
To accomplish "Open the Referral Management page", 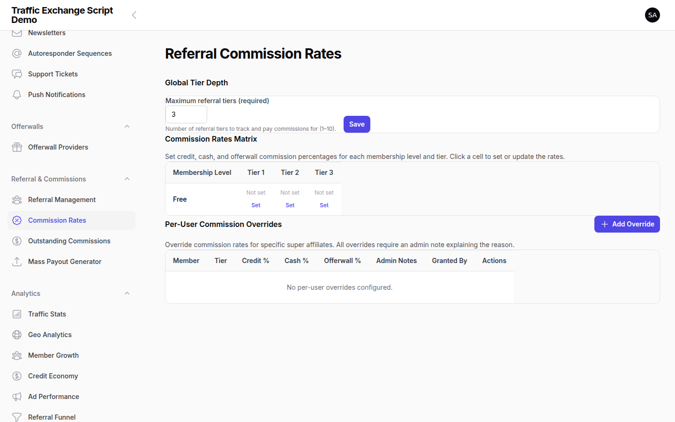I will coord(63,199).
